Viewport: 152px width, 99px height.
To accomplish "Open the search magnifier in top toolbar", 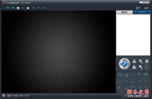I will pyautogui.click(x=23, y=8).
